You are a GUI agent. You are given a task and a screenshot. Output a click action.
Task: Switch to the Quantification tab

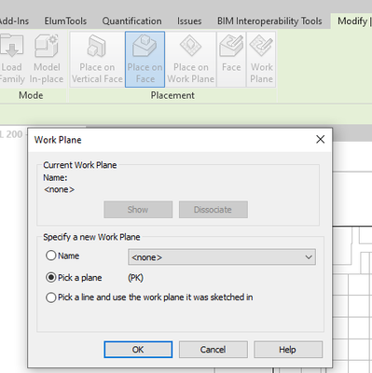pos(131,21)
